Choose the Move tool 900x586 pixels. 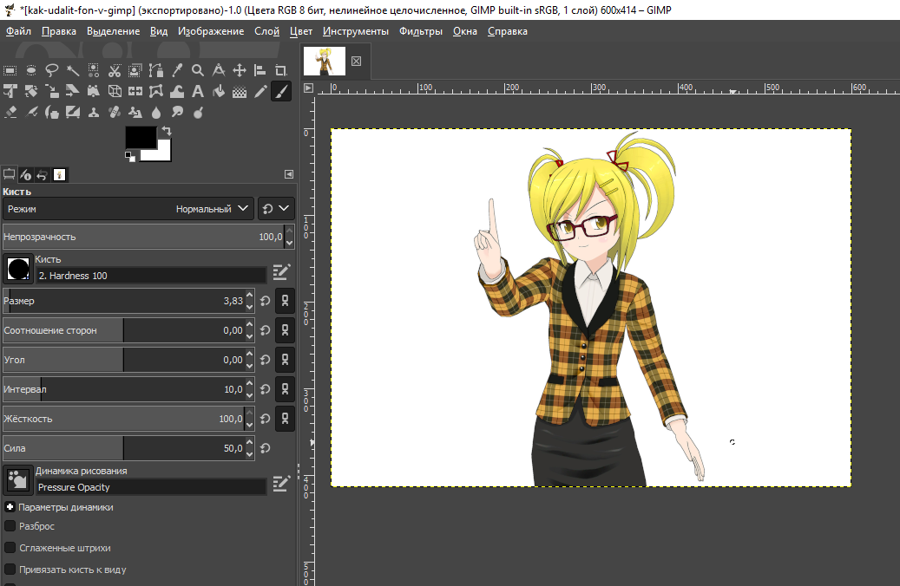(240, 70)
